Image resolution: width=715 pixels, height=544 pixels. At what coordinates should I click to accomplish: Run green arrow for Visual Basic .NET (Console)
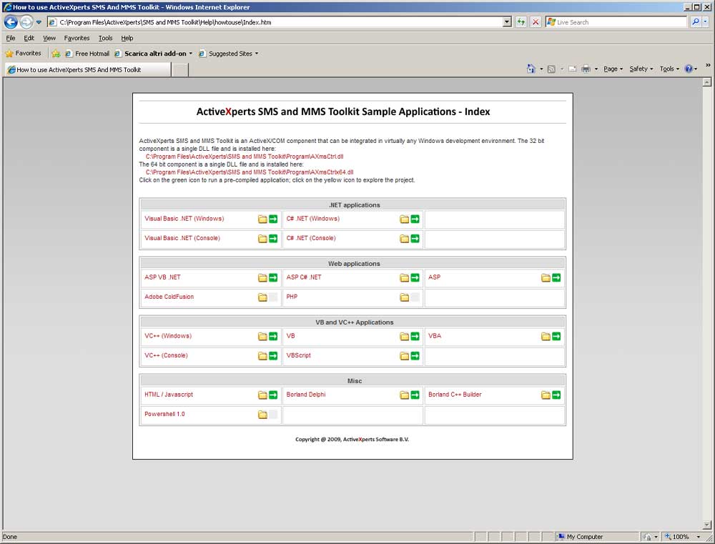(273, 239)
